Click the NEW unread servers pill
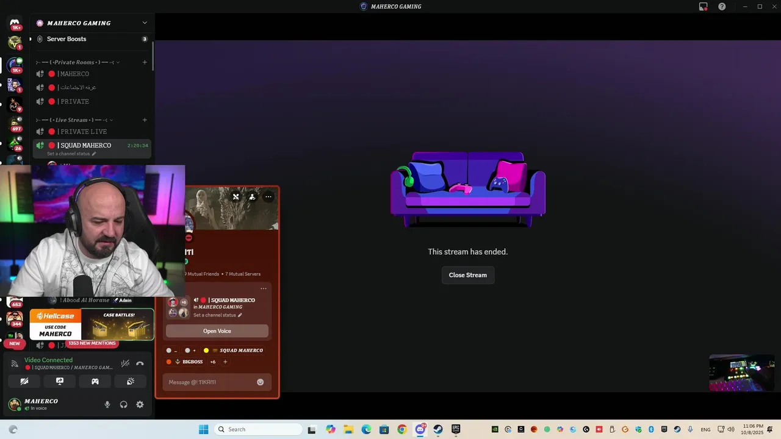Viewport: 781px width, 439px height. (x=15, y=343)
